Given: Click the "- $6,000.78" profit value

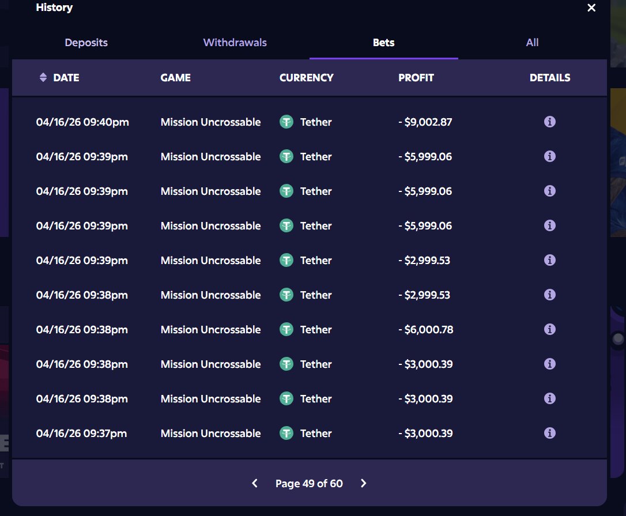Looking at the screenshot, I should click(426, 329).
